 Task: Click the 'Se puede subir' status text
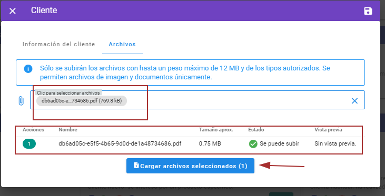tap(280, 144)
